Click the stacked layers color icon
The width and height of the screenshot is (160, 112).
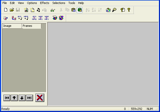tap(61, 18)
